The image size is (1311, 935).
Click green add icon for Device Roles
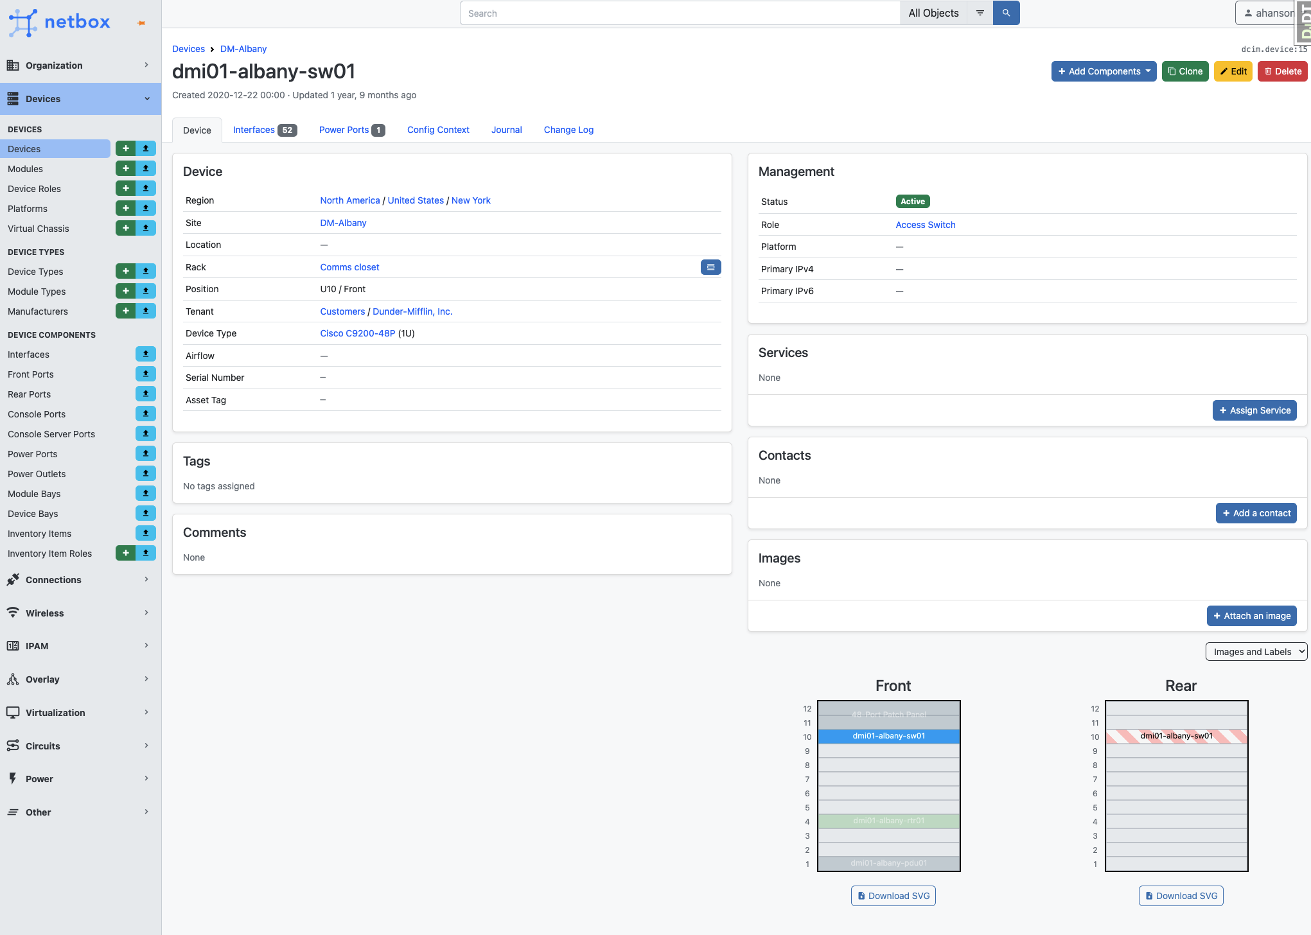click(125, 188)
